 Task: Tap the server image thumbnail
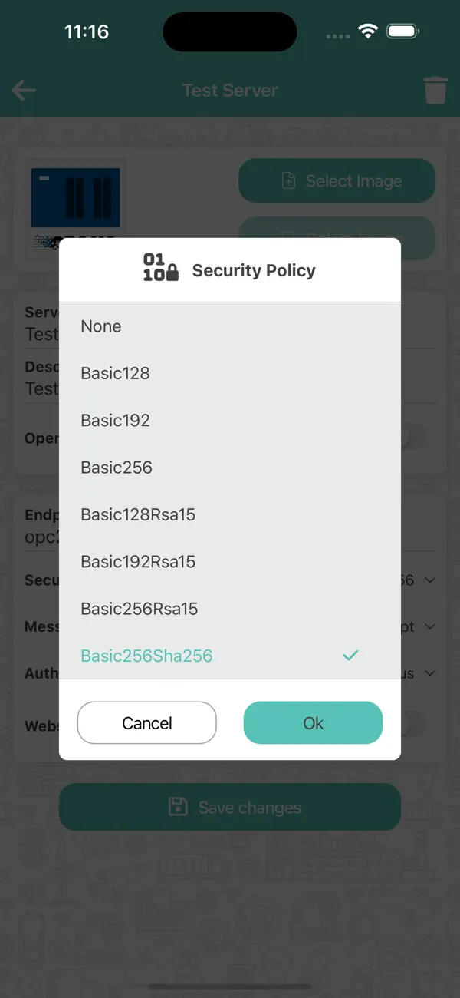(x=75, y=198)
